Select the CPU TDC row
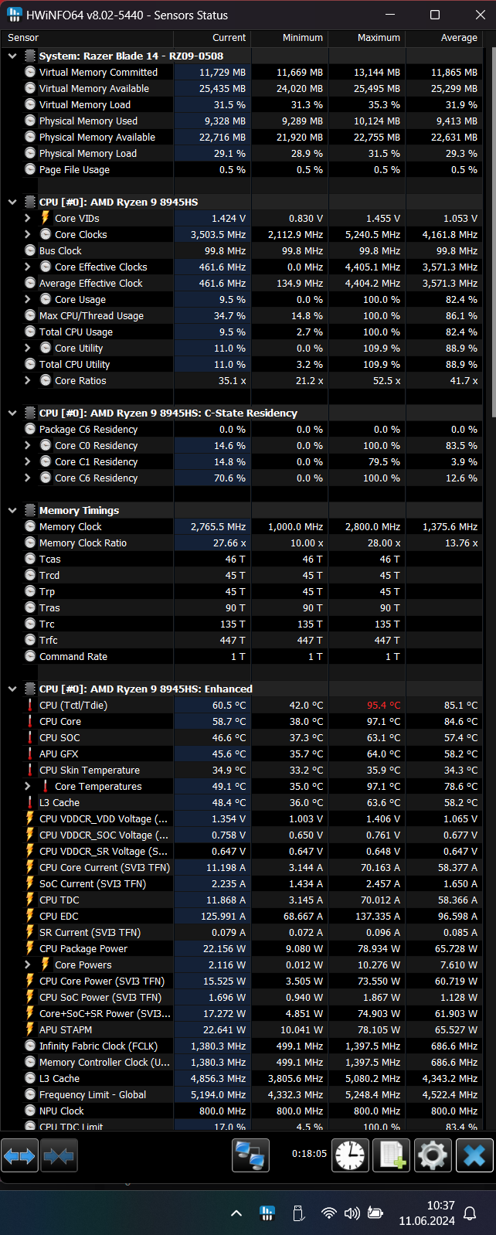Viewport: 496px width, 1235px height. tap(242, 900)
